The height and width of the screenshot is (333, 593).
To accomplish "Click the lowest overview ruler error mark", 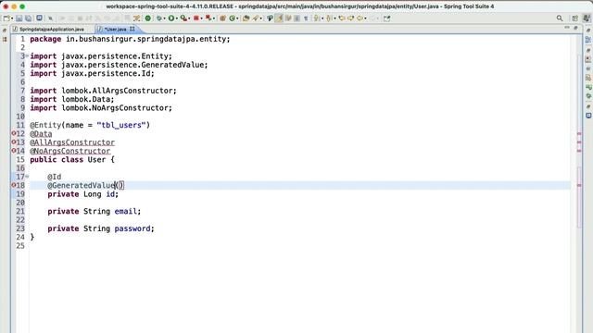I will [x=579, y=185].
